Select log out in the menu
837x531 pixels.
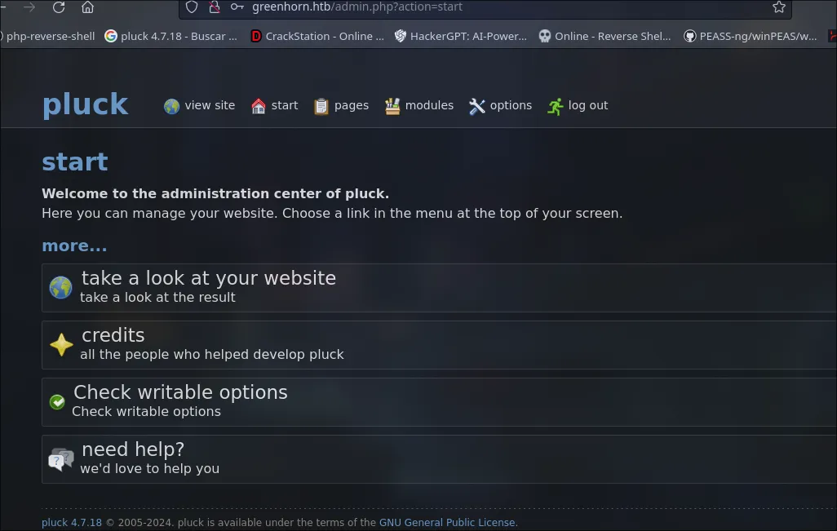[587, 106]
